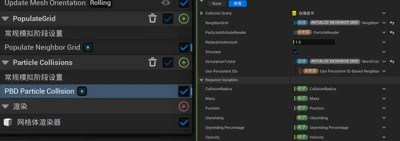
Task: Delete the PopulateGrid stage with trash icon
Action: tap(153, 19)
